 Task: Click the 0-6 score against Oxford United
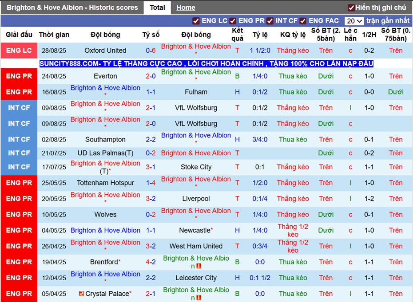pos(151,50)
